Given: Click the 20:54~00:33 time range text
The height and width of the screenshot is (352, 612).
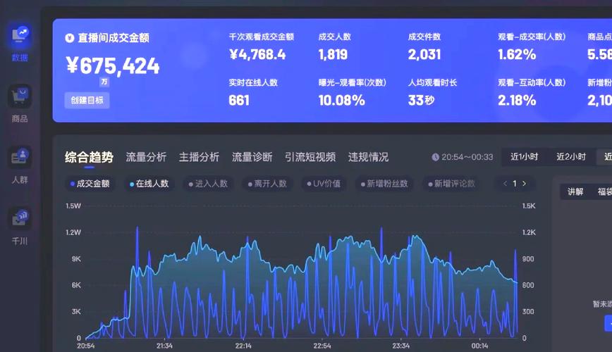Looking at the screenshot, I should (467, 157).
